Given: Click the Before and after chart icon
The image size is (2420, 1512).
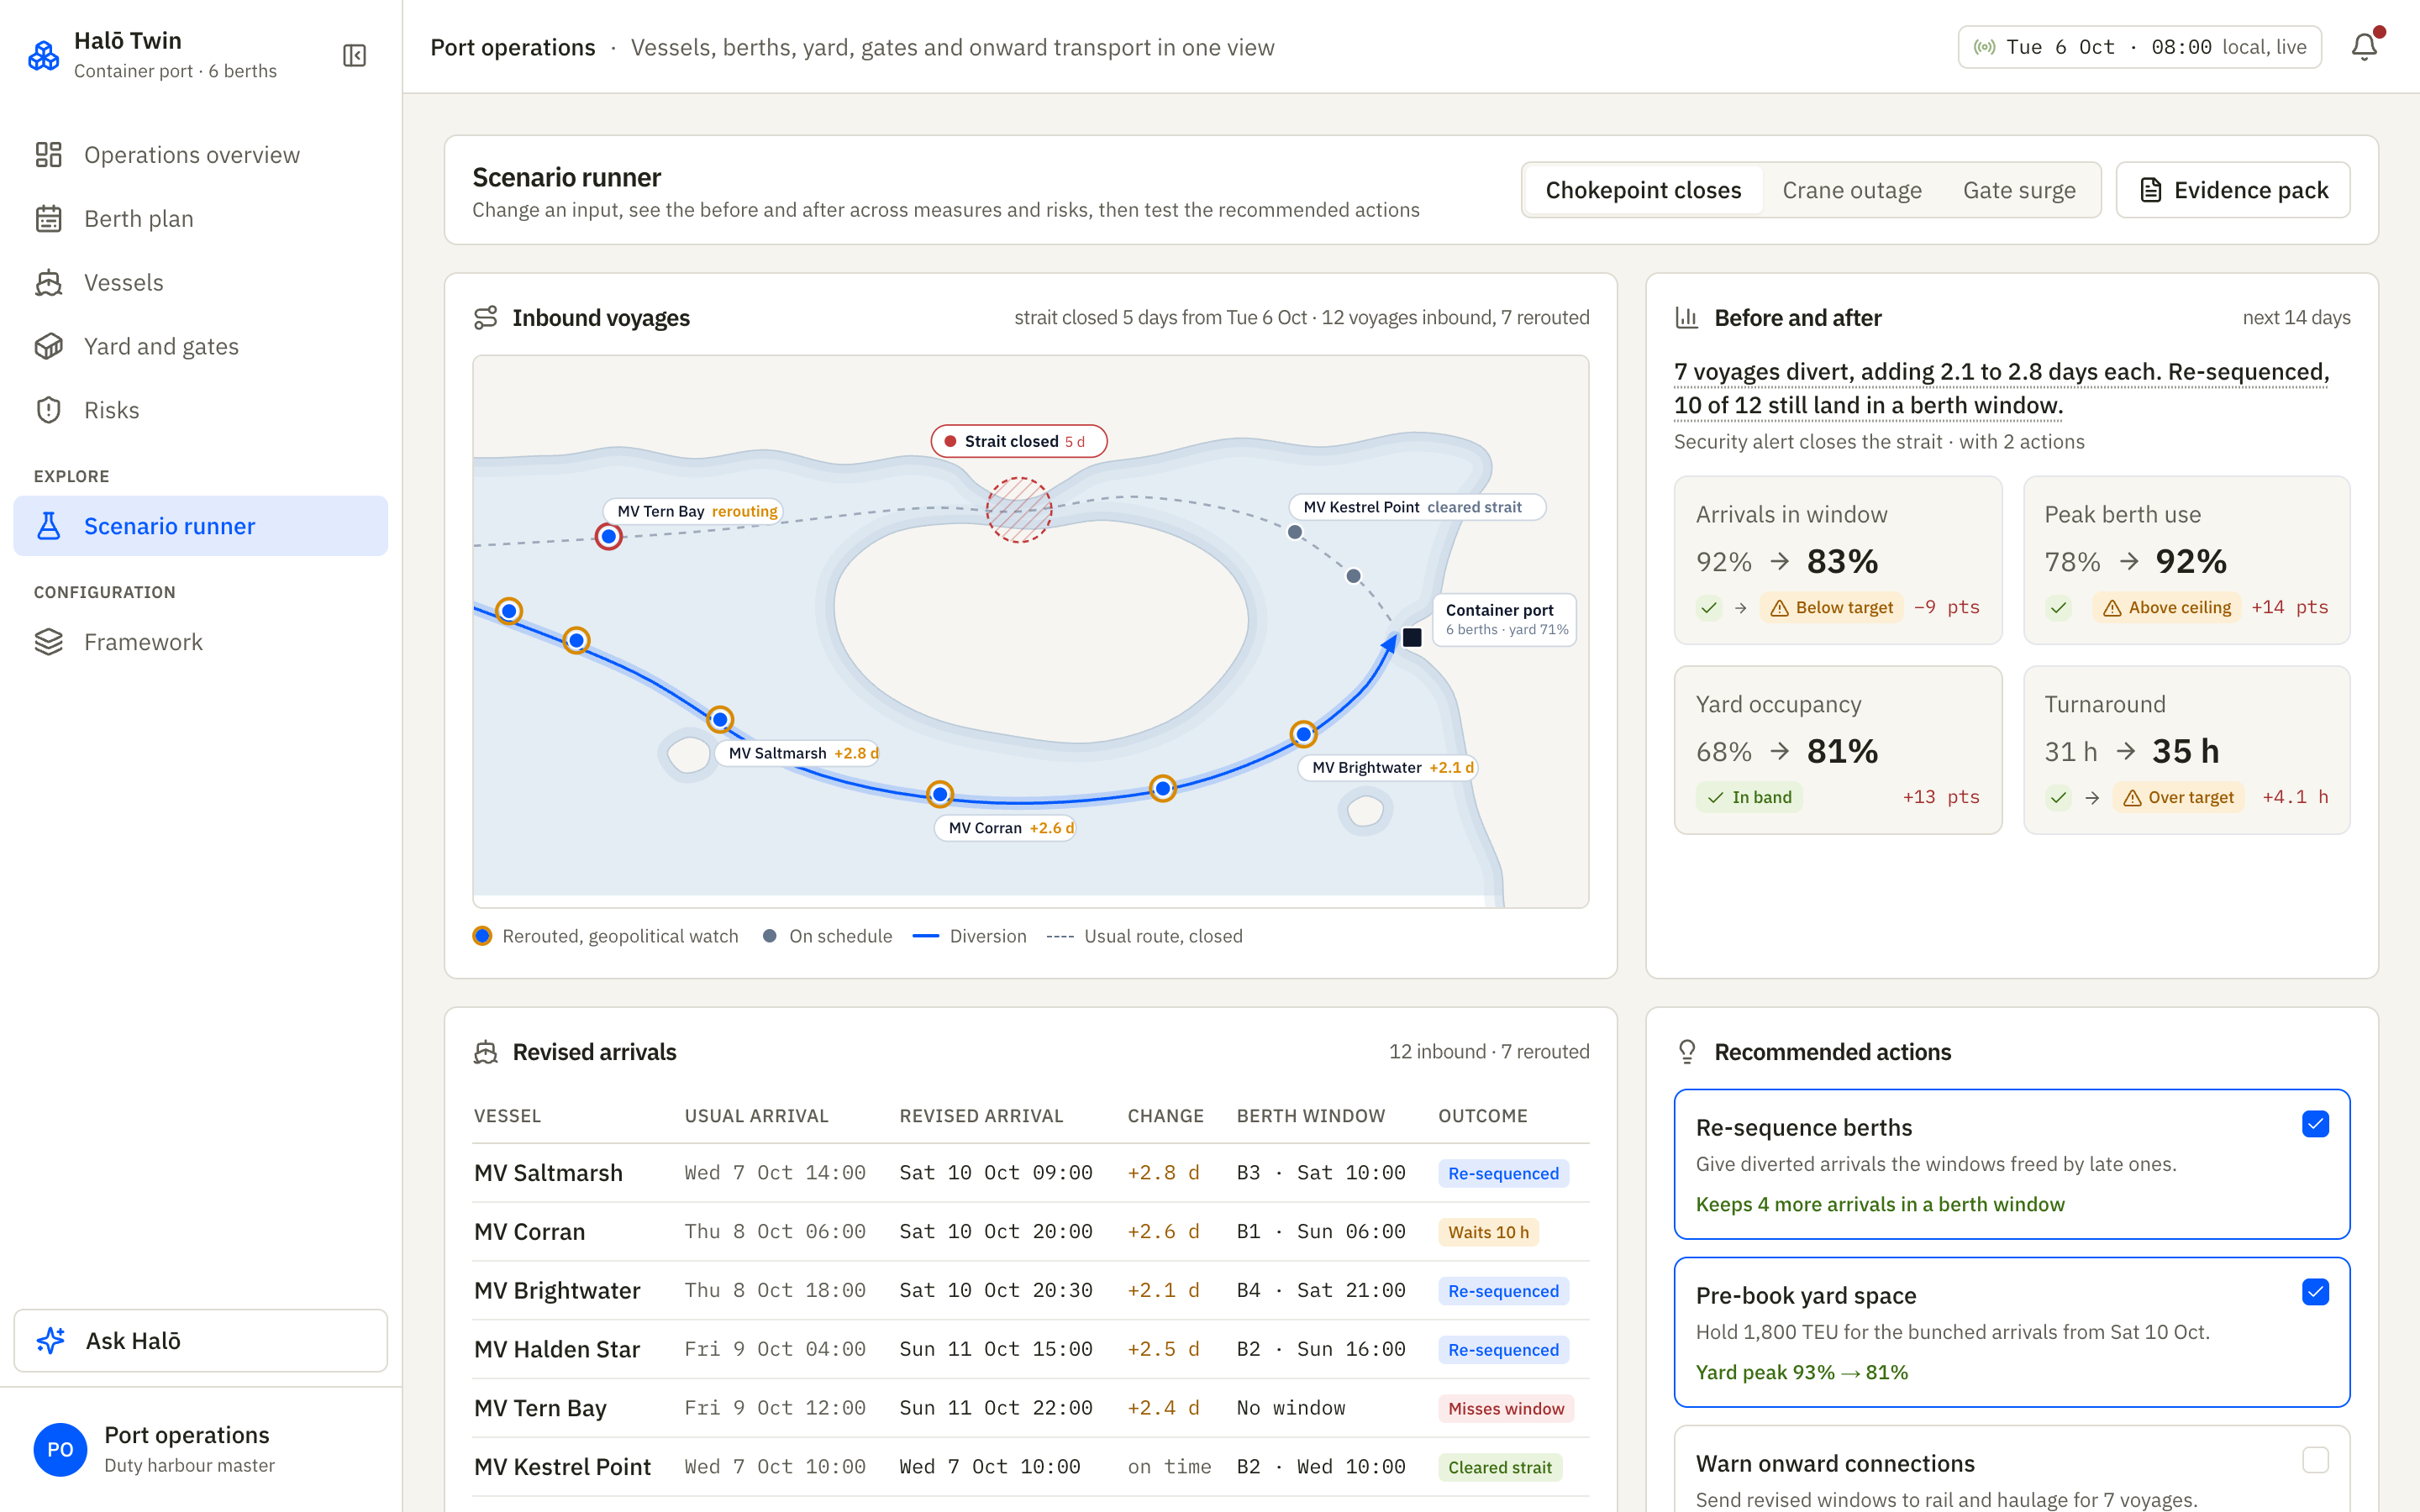Looking at the screenshot, I should point(1687,318).
